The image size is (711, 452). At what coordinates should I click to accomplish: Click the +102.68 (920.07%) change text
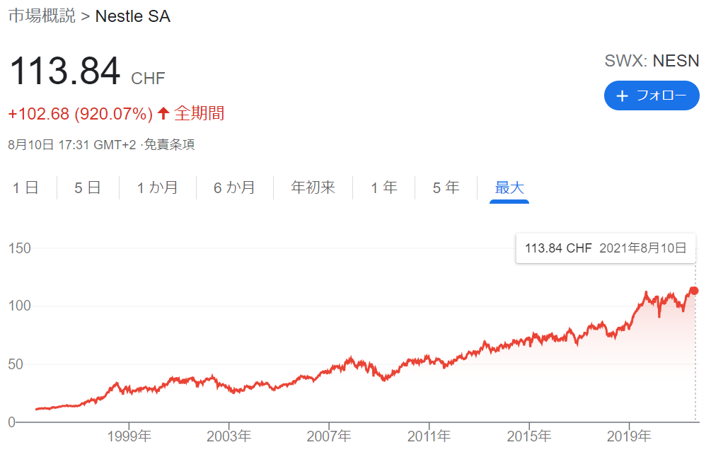(x=81, y=113)
